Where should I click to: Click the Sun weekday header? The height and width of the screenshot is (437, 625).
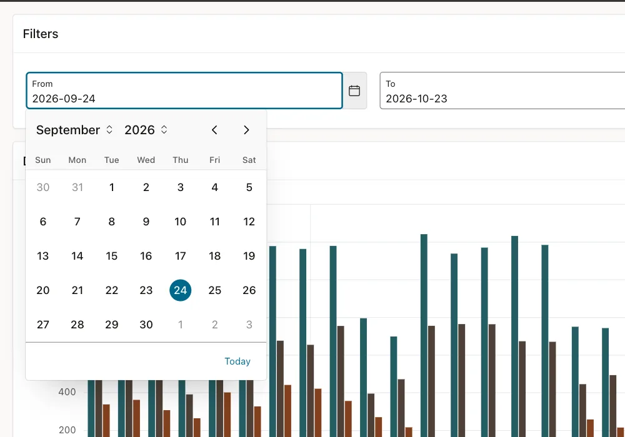coord(43,160)
